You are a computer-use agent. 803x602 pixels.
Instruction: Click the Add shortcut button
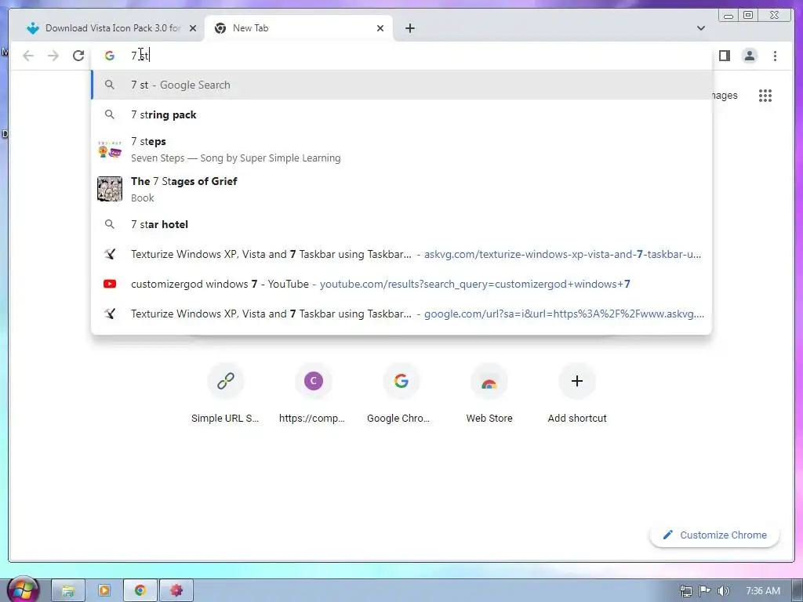[577, 393]
